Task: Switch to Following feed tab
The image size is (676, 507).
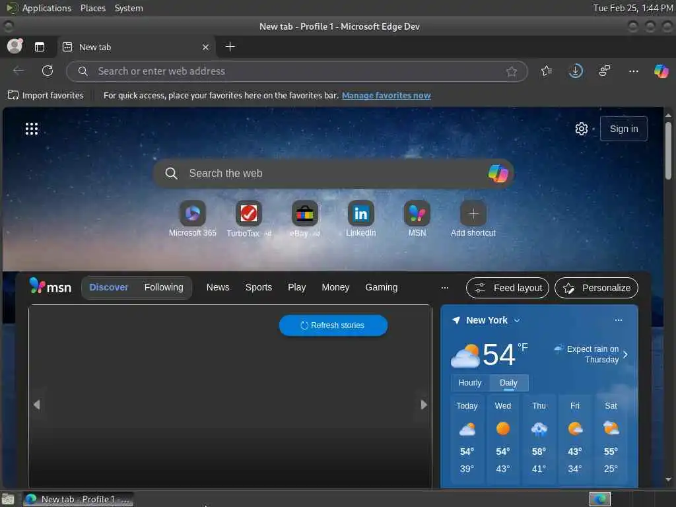Action: [x=164, y=287]
